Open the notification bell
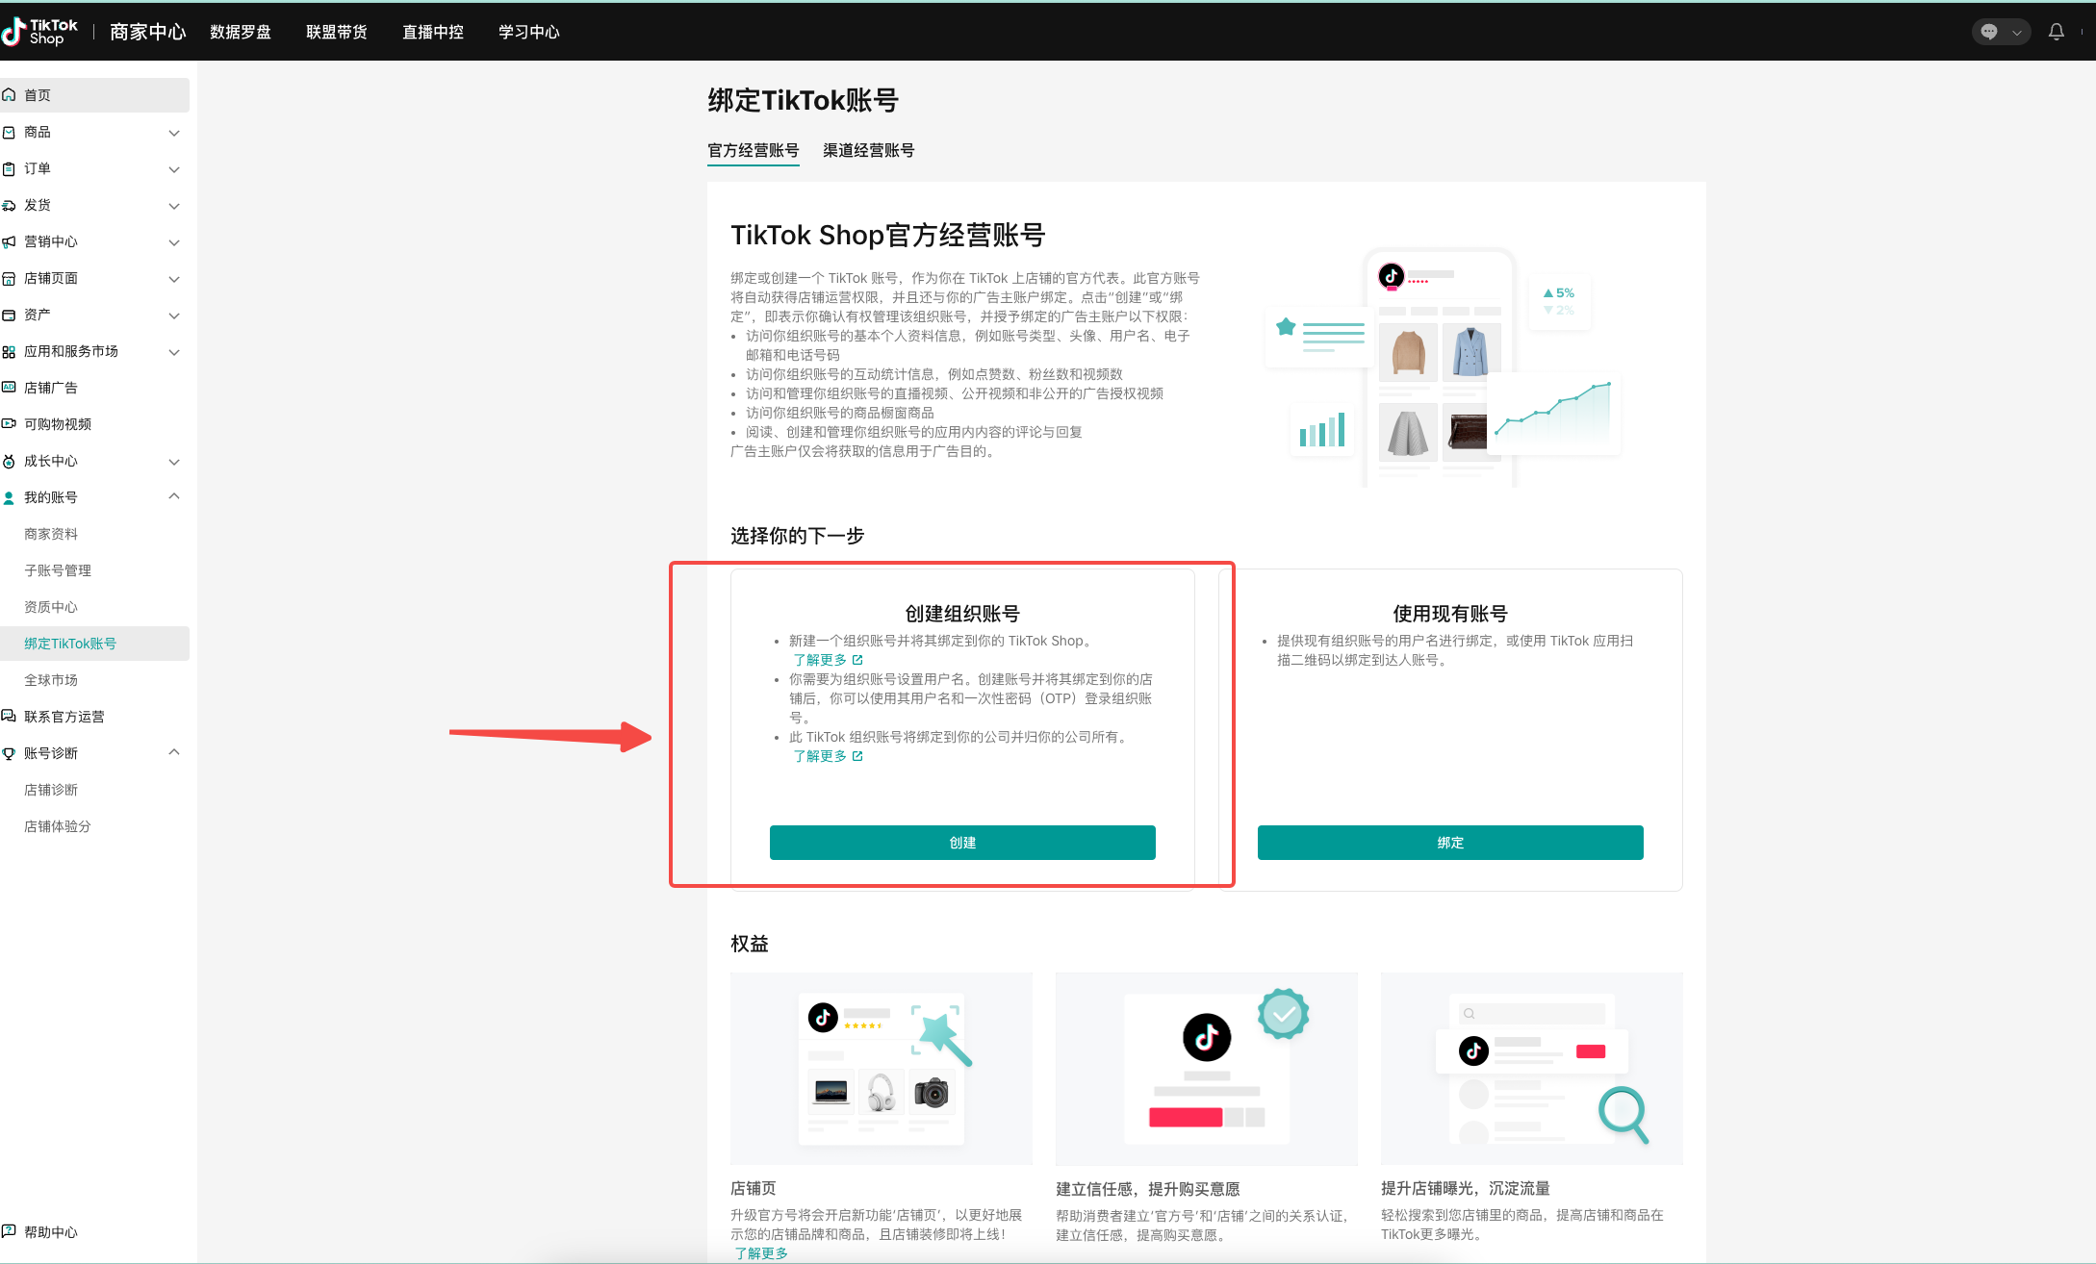 (x=2056, y=32)
